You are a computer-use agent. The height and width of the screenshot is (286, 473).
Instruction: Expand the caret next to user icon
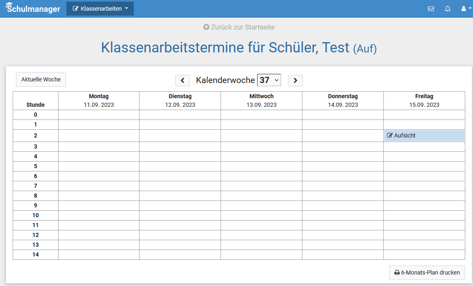point(470,9)
